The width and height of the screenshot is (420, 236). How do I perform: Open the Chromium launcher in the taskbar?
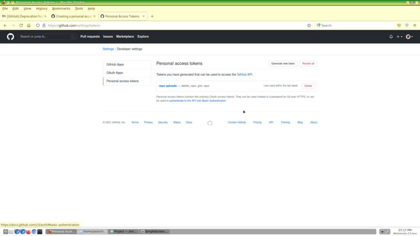(34, 231)
